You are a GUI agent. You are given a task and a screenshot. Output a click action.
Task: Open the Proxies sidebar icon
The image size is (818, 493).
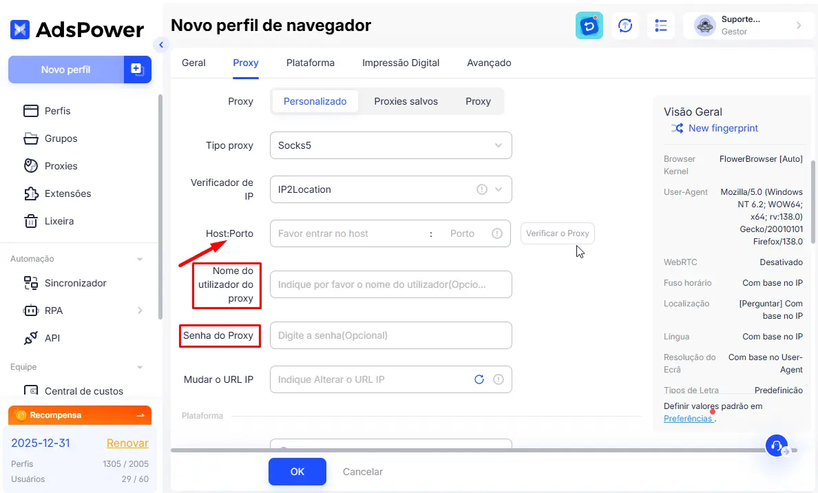tap(31, 166)
